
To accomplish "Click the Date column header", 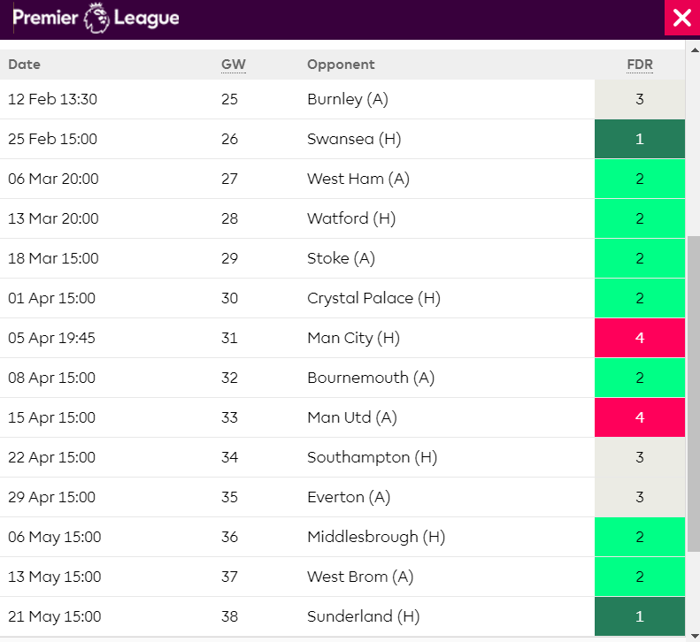I will [x=25, y=65].
